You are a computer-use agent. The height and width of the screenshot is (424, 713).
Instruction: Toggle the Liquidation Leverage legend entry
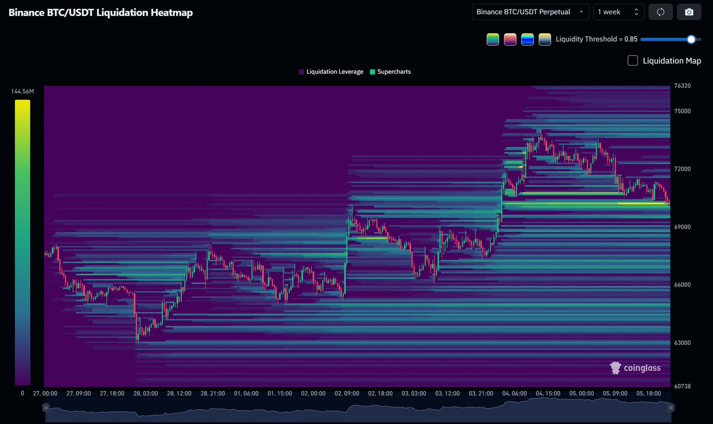pos(331,71)
